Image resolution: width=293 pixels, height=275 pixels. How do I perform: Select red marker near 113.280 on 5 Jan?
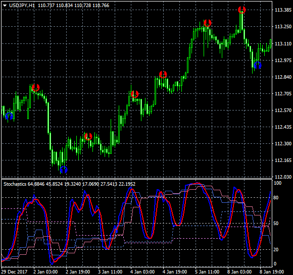(x=208, y=23)
